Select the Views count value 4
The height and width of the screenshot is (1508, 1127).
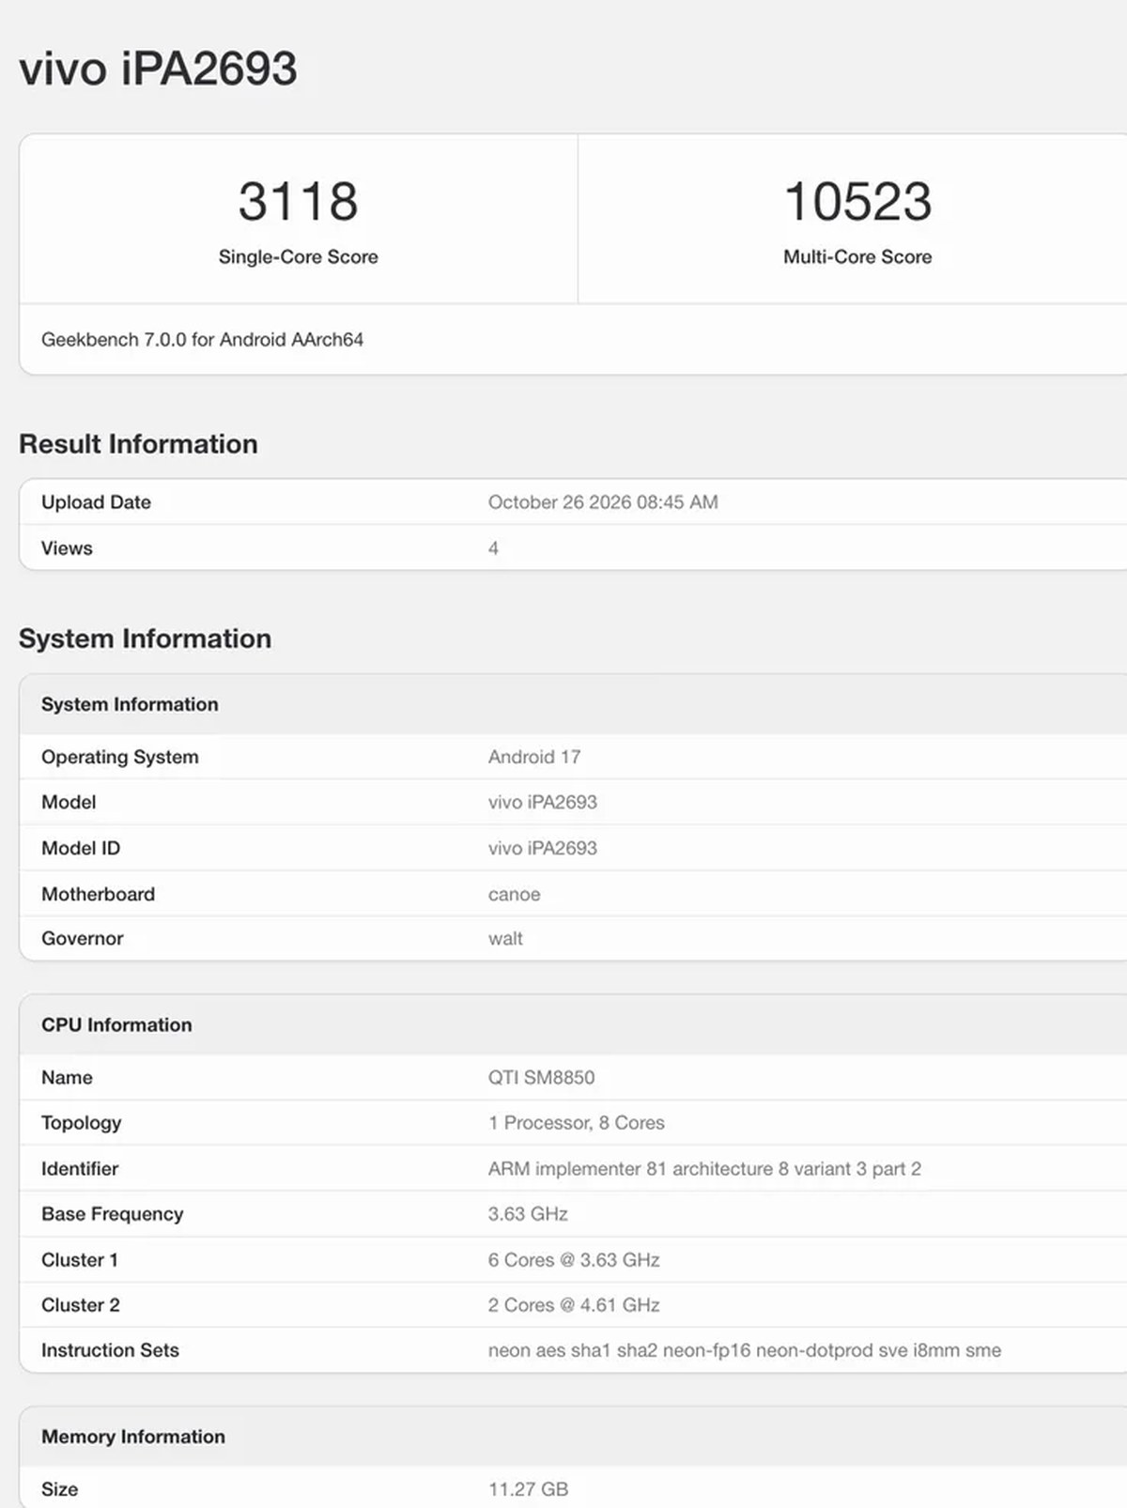pyautogui.click(x=493, y=548)
